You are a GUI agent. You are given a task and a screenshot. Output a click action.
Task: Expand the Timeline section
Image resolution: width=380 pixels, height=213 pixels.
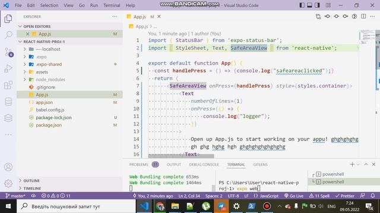(20, 188)
